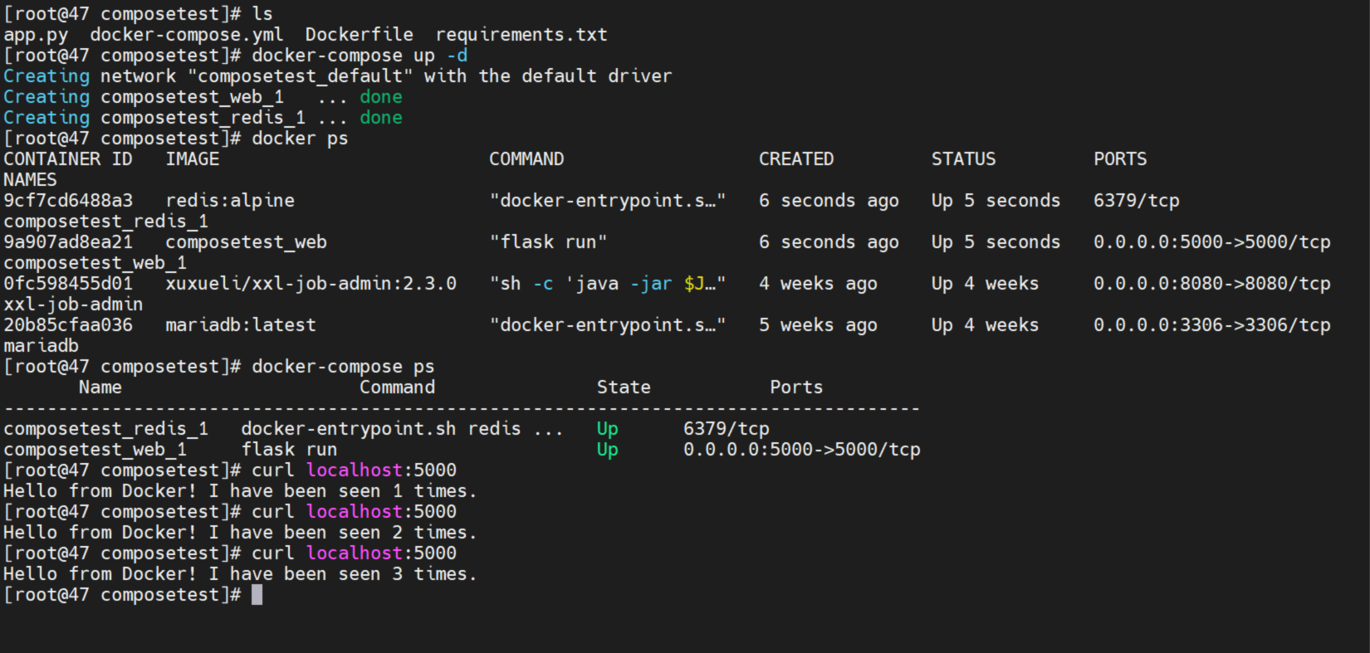The image size is (1370, 653).
Task: Select container ID 0fc598455d01
Action: pos(68,284)
